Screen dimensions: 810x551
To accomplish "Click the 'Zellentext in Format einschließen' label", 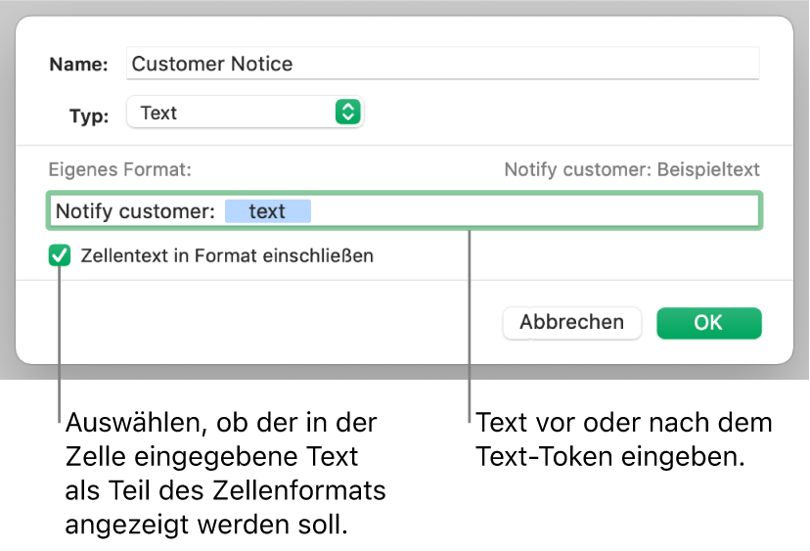I will point(228,256).
